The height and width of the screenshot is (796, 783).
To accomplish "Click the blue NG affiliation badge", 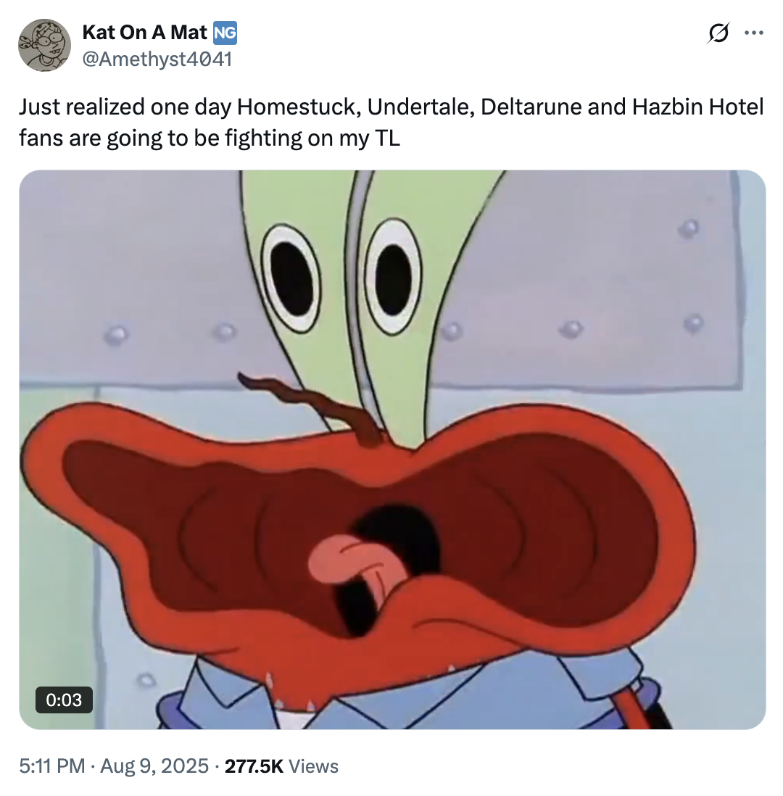I will (225, 33).
